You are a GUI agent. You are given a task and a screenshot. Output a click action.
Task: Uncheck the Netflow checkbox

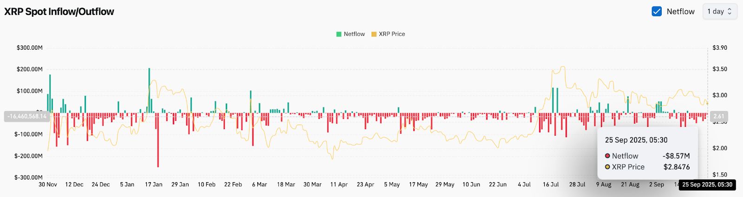tap(657, 12)
